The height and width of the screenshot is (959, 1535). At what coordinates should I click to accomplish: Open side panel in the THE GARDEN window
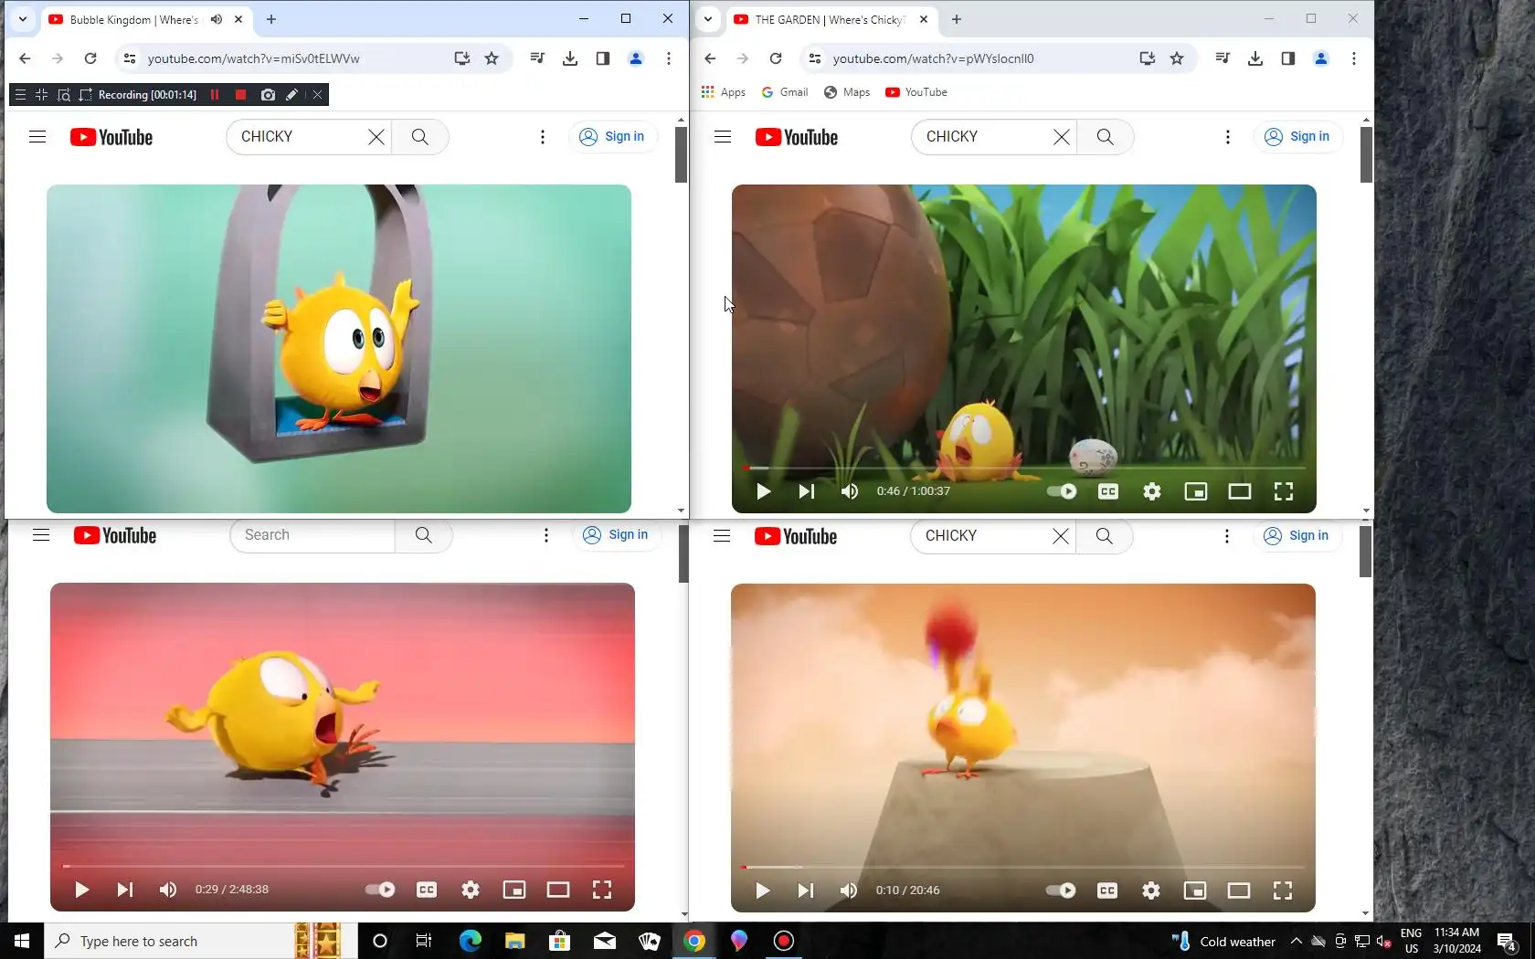(1288, 58)
